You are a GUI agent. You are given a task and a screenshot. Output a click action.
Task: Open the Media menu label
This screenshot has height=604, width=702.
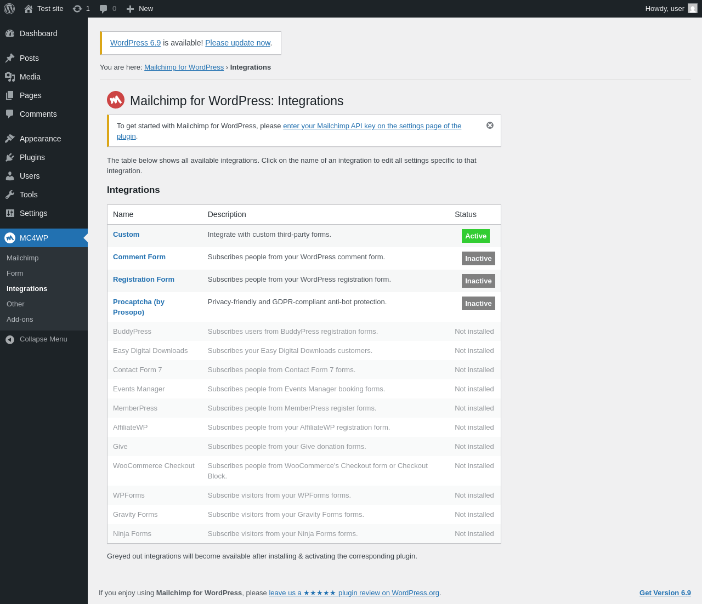30,77
